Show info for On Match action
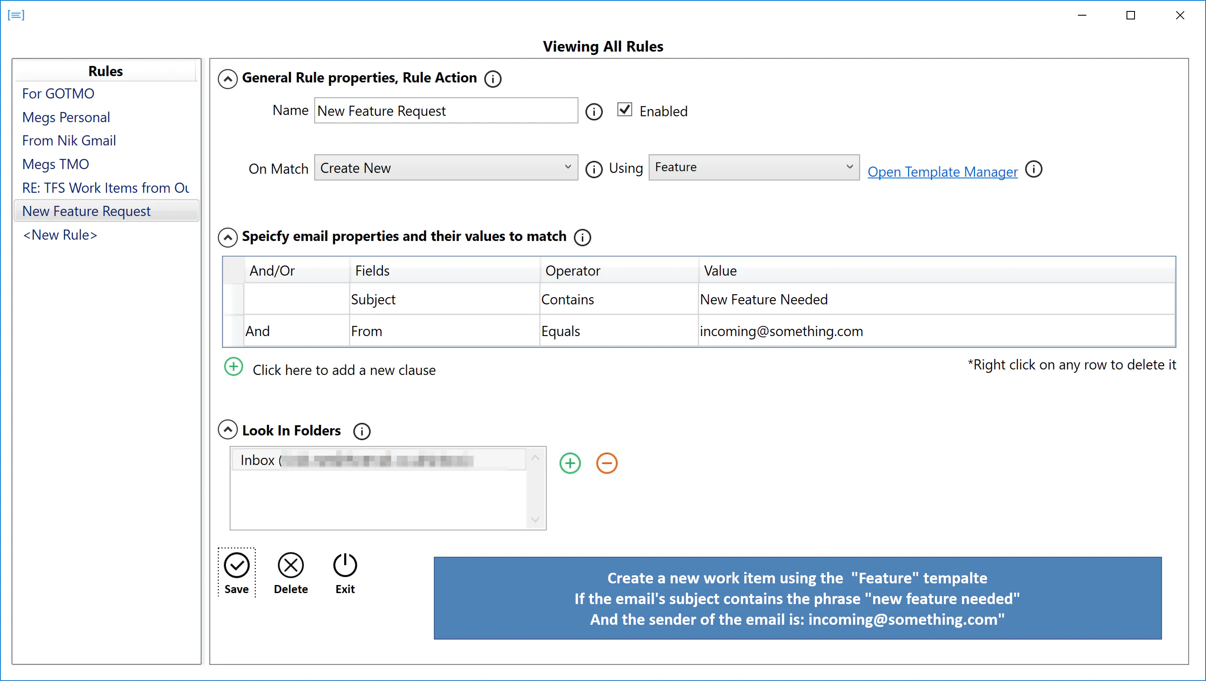Viewport: 1206px width, 681px height. pyautogui.click(x=594, y=169)
